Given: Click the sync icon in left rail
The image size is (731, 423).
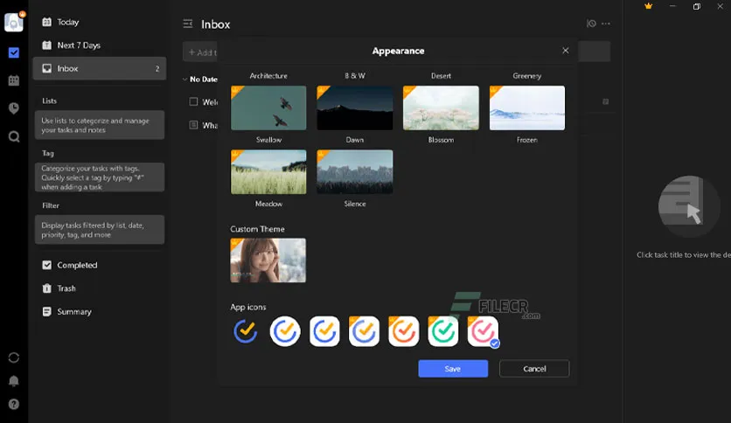Looking at the screenshot, I should click(14, 357).
